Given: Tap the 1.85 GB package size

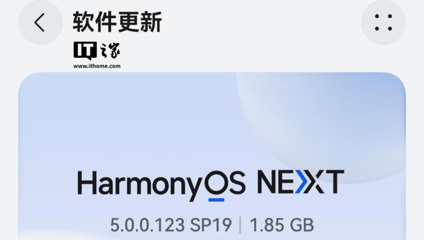Looking at the screenshot, I should [282, 225].
